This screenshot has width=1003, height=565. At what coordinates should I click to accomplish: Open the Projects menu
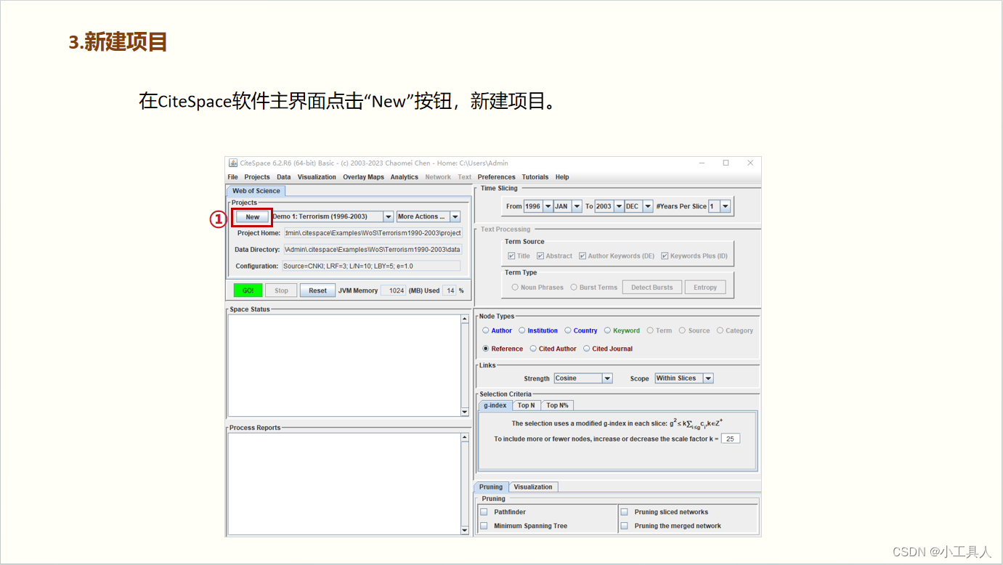[257, 176]
